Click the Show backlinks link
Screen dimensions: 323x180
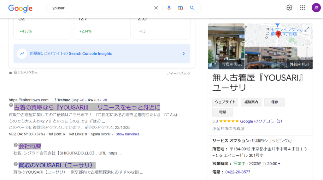tap(127, 134)
